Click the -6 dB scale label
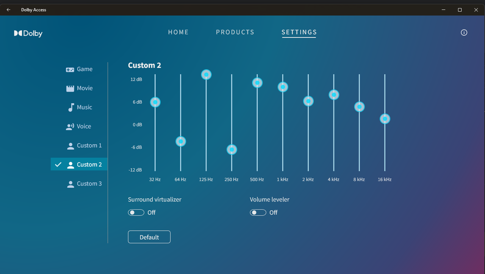This screenshot has height=274, width=485. click(x=137, y=147)
